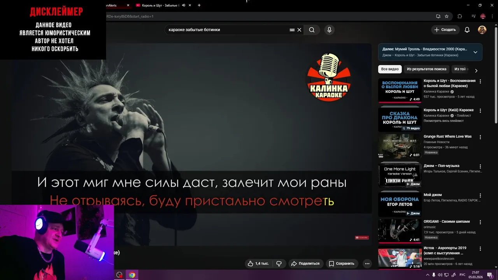Viewport: 498px width, 280px height.
Task: Open Истов Аэропорты video thumbnail
Action: coord(400,257)
